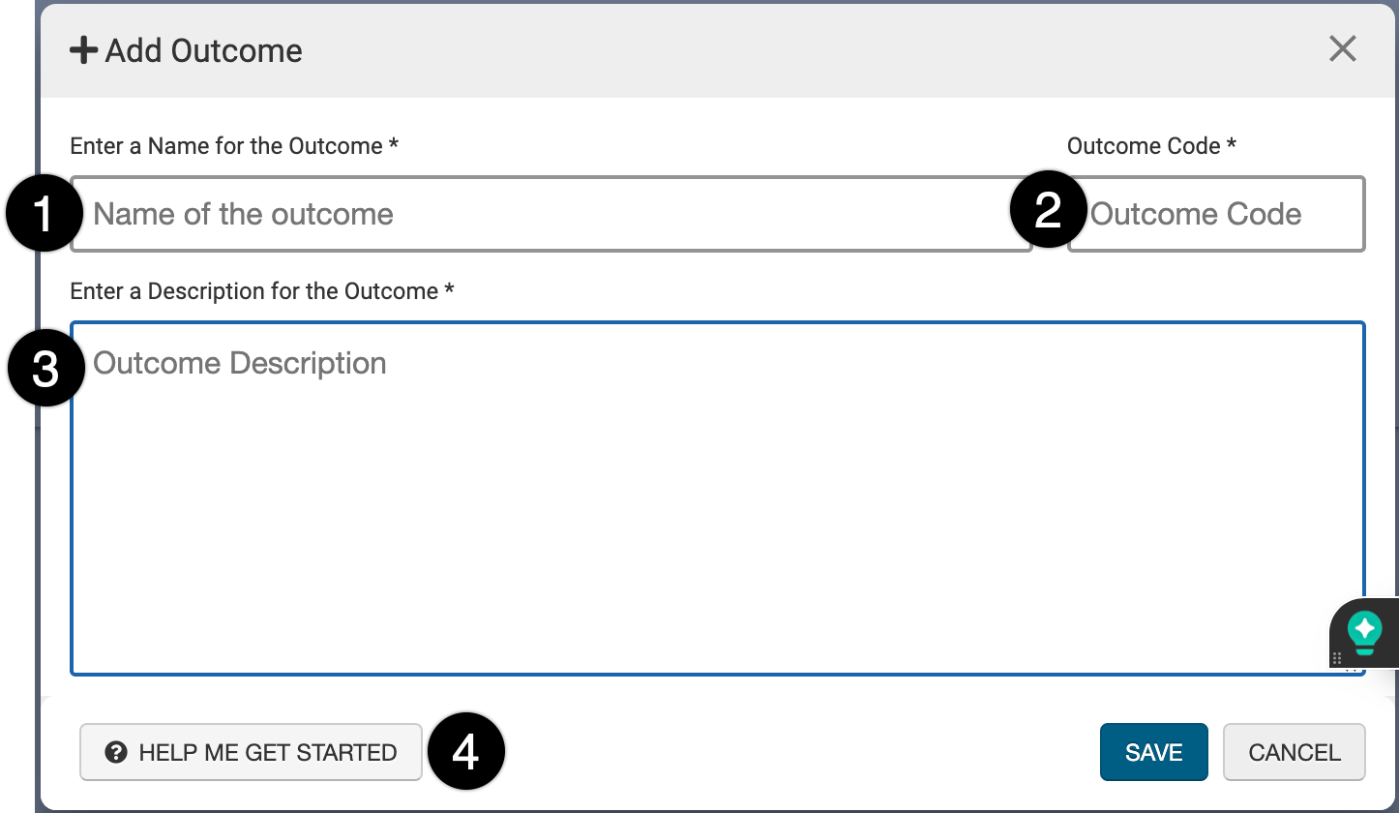Cancel adding the outcome
Screen dimensions: 1399x813
[x=1294, y=752]
